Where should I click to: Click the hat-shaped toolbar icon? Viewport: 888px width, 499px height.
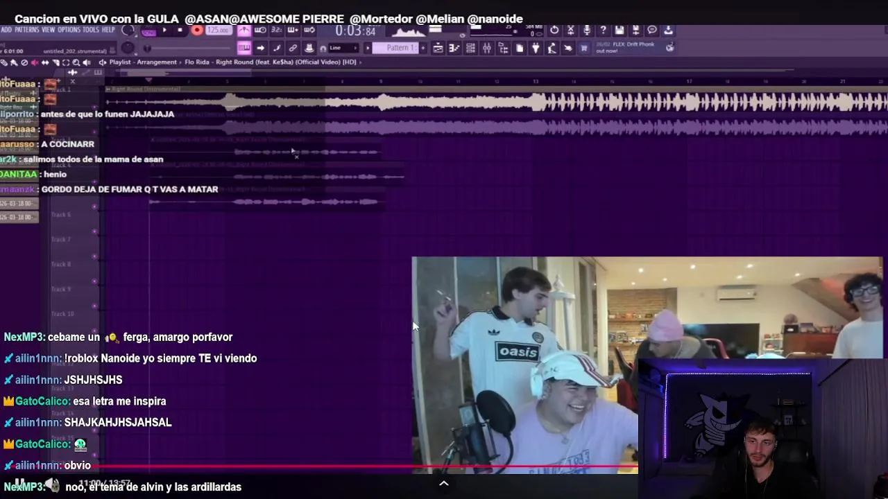(x=309, y=48)
